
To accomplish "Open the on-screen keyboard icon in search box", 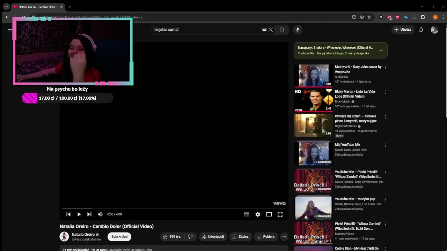I will pos(264,30).
